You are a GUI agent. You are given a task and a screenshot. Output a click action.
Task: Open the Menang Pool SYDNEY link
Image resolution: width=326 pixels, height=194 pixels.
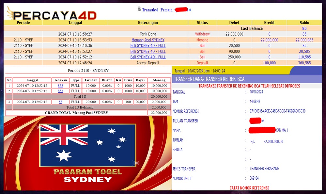pyautogui.click(x=148, y=40)
